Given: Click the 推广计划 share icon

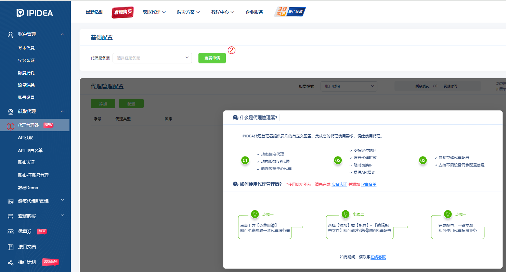Looking at the screenshot, I should click(x=11, y=262).
